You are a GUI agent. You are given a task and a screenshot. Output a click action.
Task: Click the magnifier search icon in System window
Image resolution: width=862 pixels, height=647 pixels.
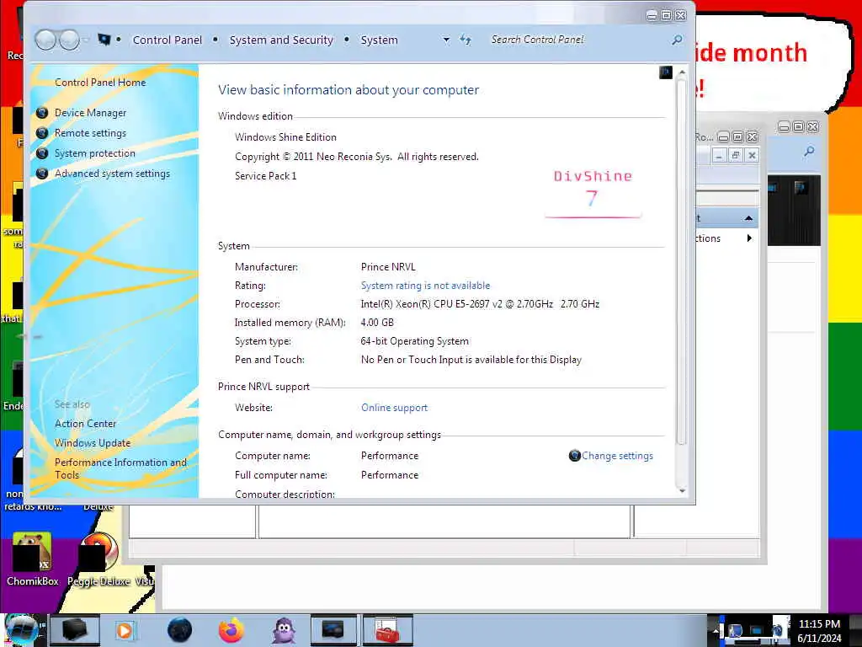coord(678,40)
